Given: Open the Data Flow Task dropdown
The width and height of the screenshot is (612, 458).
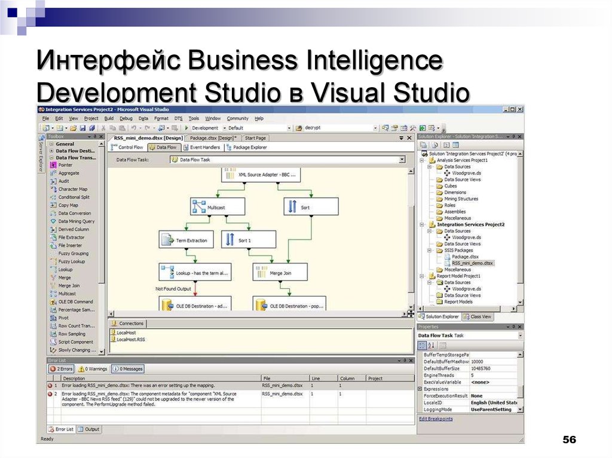Looking at the screenshot, I should click(x=402, y=160).
